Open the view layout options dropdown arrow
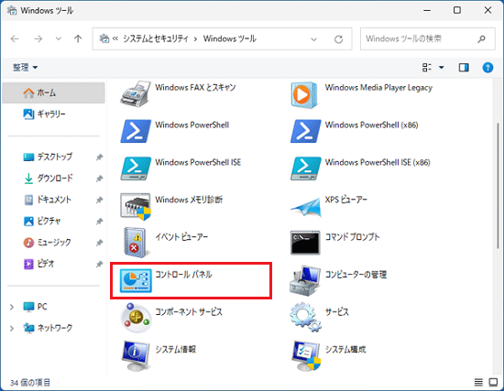 click(442, 68)
